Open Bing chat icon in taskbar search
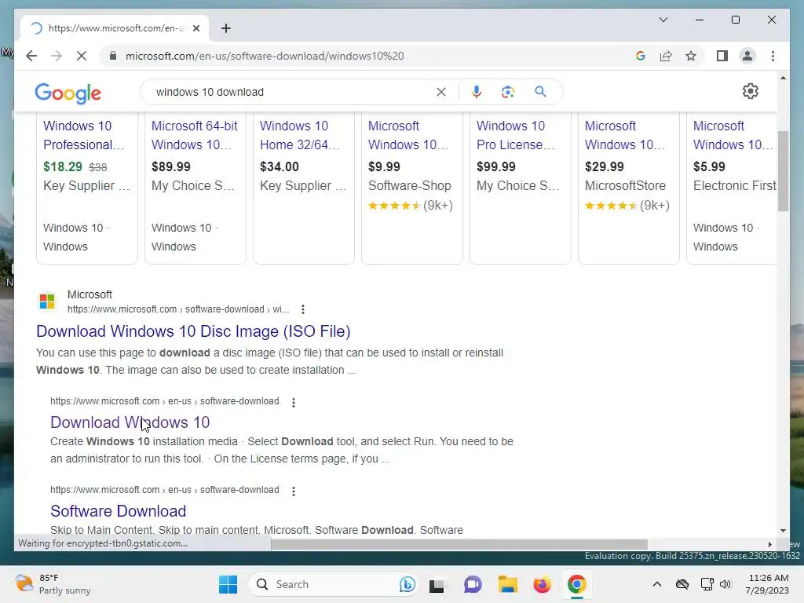Screen dimensions: 804x603 point(407,584)
